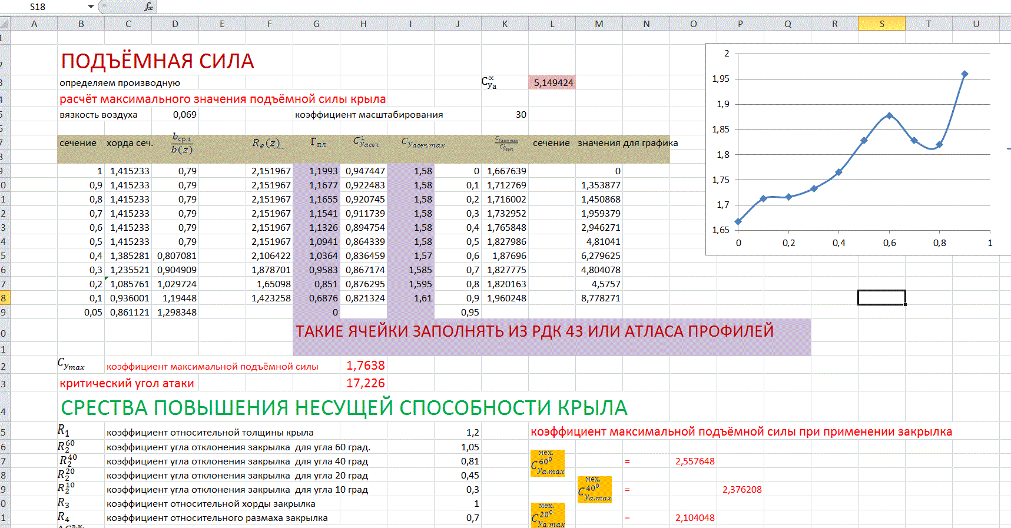Select the yellow 60° Cya.max equation object
Screen dimensions: 1011x528
pyautogui.click(x=548, y=463)
